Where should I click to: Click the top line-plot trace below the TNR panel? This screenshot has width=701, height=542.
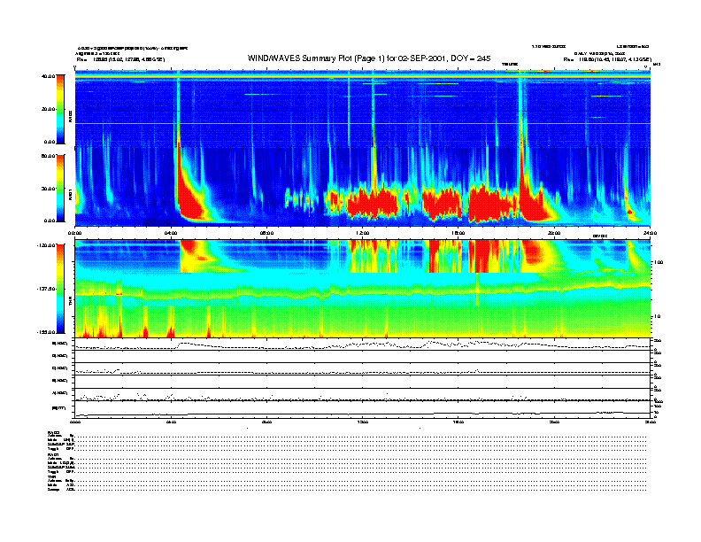363,345
